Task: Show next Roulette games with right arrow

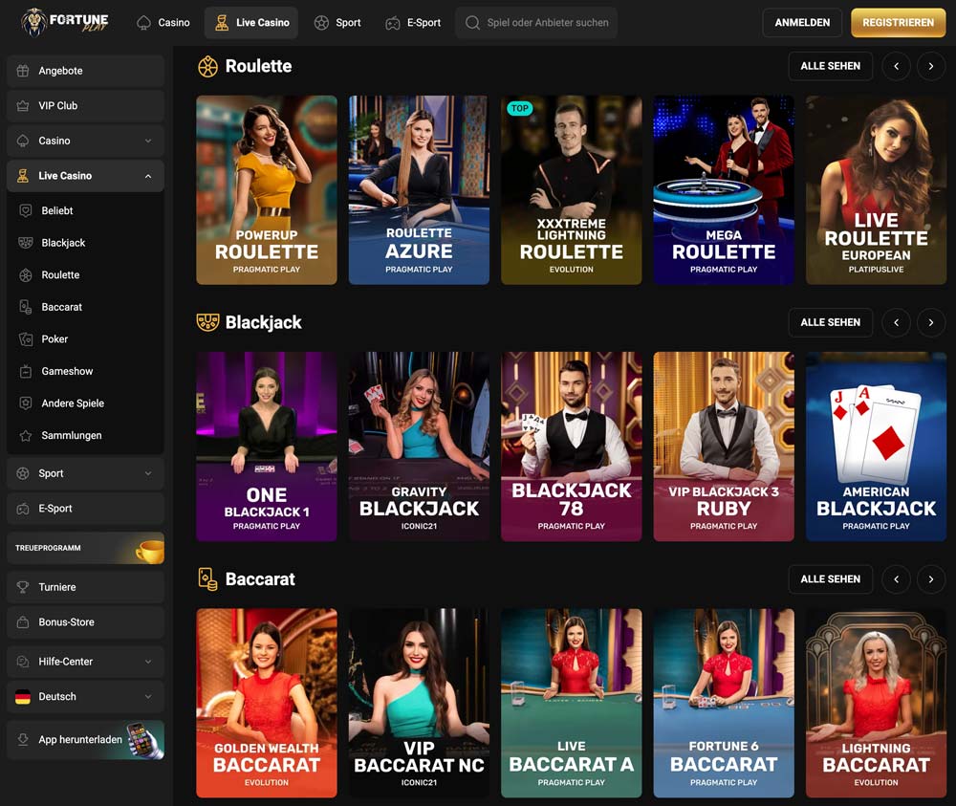Action: (x=930, y=66)
